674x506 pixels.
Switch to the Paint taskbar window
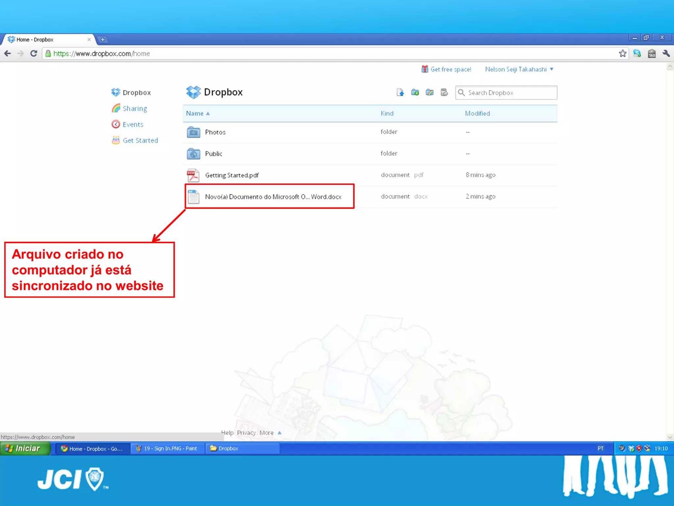click(167, 449)
